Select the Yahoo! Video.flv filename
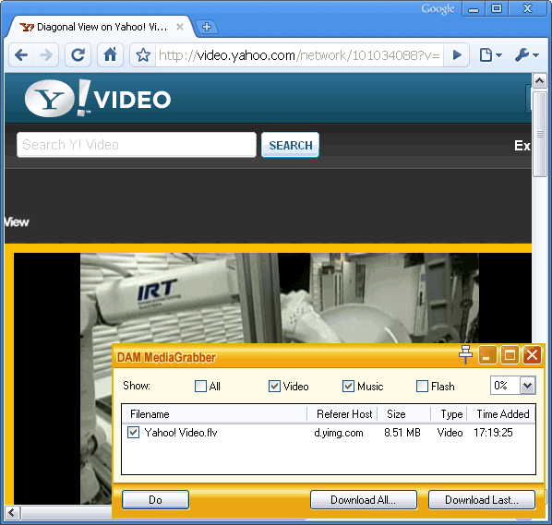The image size is (552, 525). click(181, 433)
